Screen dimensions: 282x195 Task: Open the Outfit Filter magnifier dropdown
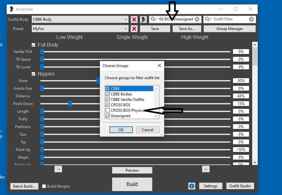coord(208,19)
